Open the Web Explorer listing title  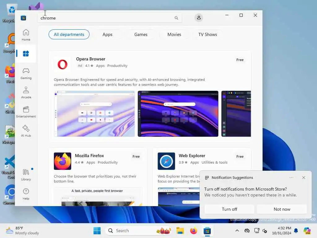(x=192, y=156)
